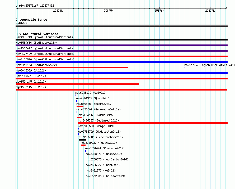The width and height of the screenshot is (235, 189).
Task: Click the nsv3329026 (Audano2019) label
Action: coord(95,115)
